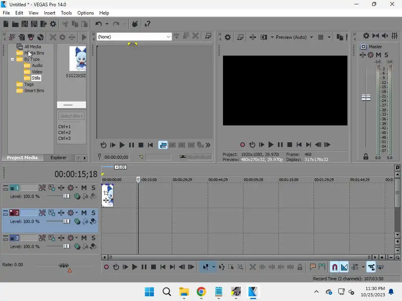Image resolution: width=402 pixels, height=301 pixels.
Task: Open edit tool selector dropdown arrow
Action: pos(214,267)
